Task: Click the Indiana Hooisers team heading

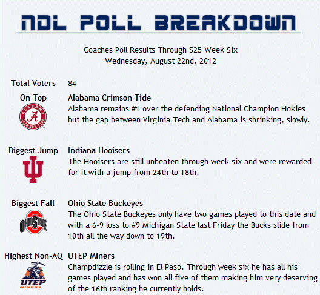Action: (99, 151)
